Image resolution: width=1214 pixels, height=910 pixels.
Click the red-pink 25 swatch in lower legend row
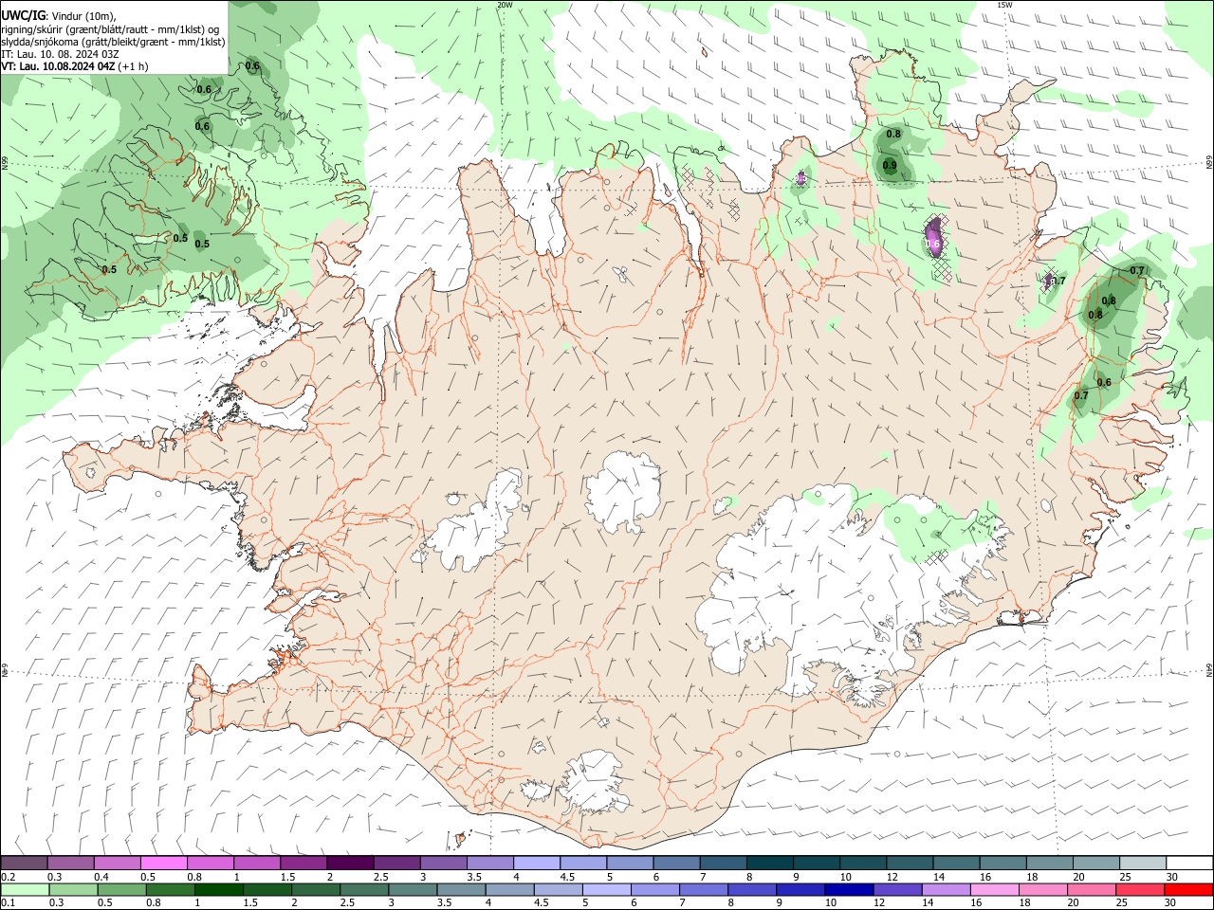pos(1140,889)
